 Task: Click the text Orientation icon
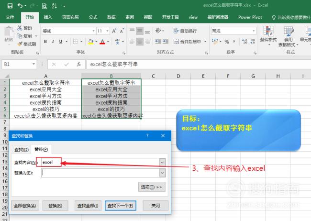point(158,31)
